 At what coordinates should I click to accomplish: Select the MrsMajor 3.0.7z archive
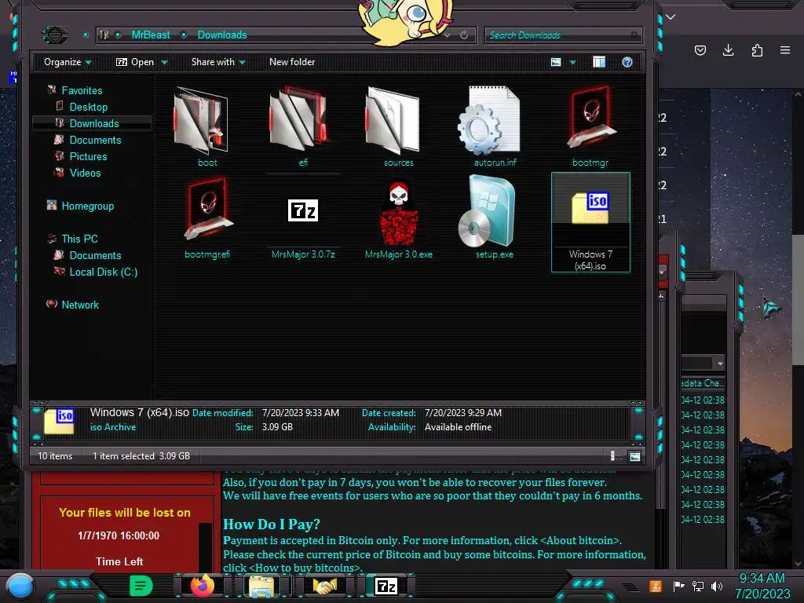(x=303, y=218)
